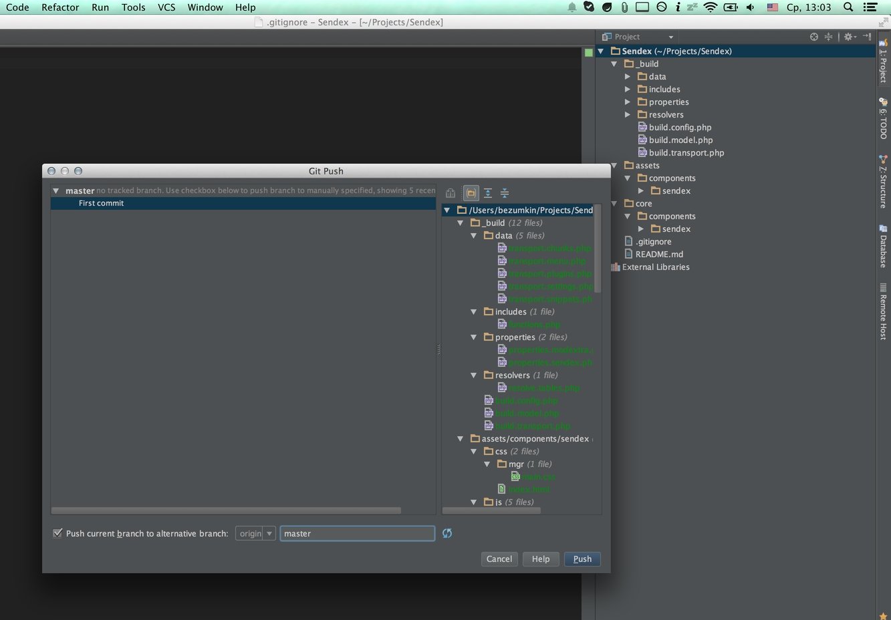Open the Refactor menu
The height and width of the screenshot is (620, 891).
60,7
